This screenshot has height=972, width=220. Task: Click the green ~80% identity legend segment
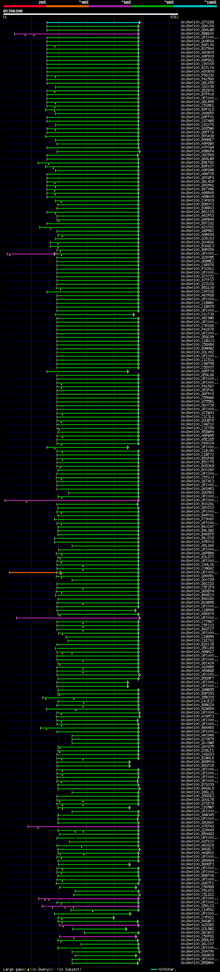click(153, 6)
